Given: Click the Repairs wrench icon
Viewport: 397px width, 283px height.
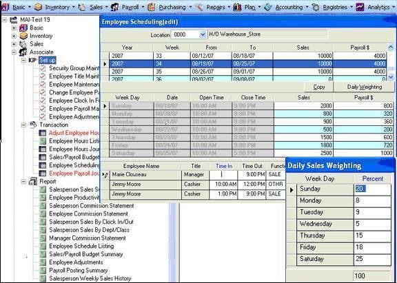Looking at the screenshot, I should (199, 7).
